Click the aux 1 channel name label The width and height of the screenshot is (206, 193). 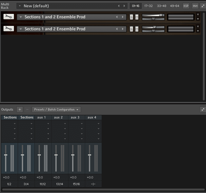point(41,118)
